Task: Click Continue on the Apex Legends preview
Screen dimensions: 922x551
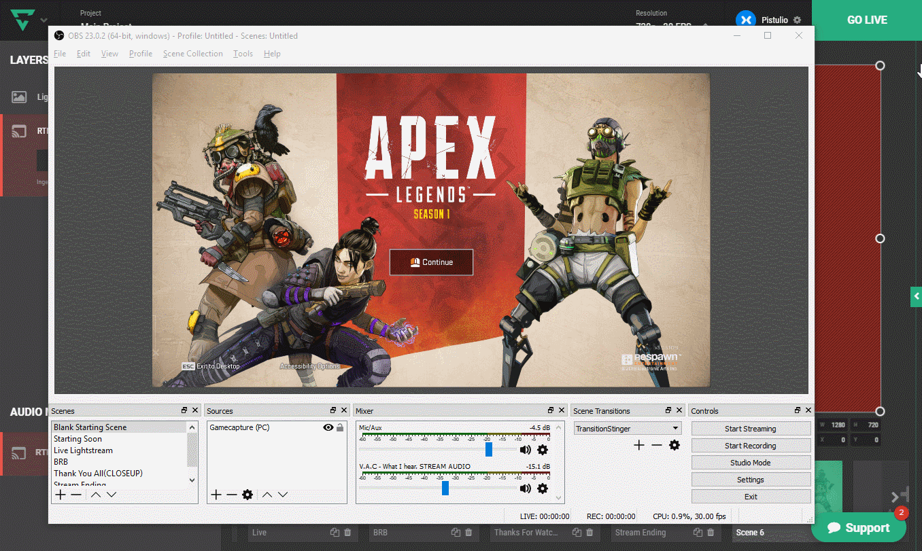Action: (x=431, y=262)
